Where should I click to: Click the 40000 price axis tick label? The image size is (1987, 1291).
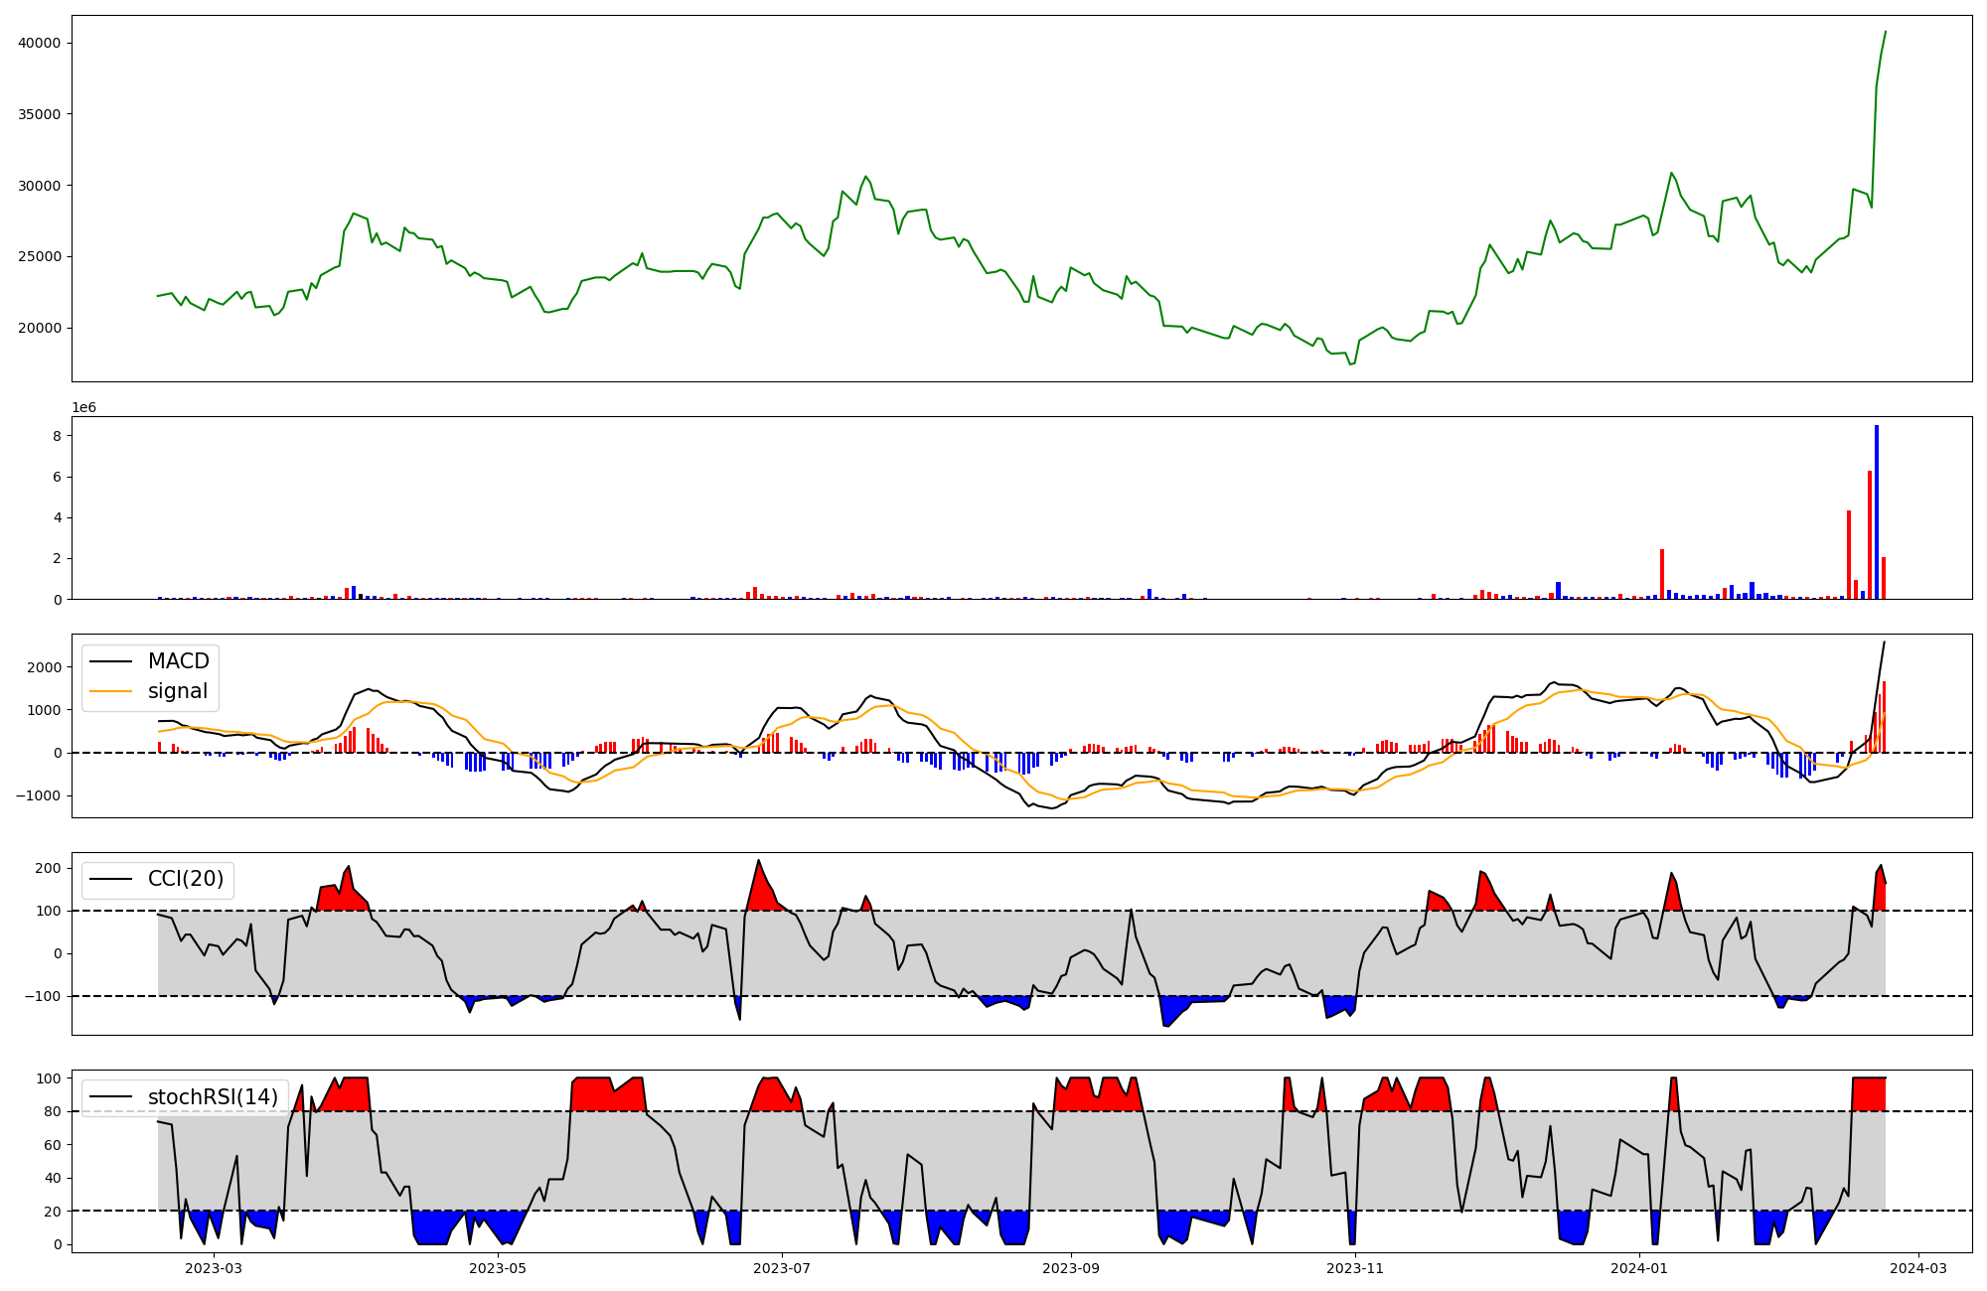pos(40,43)
